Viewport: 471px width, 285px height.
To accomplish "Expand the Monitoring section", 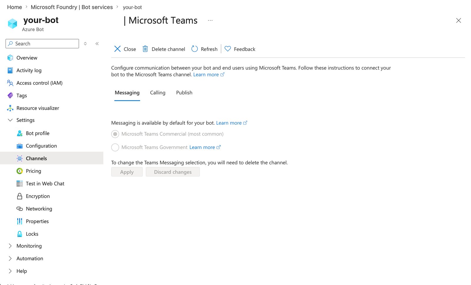I will point(10,246).
